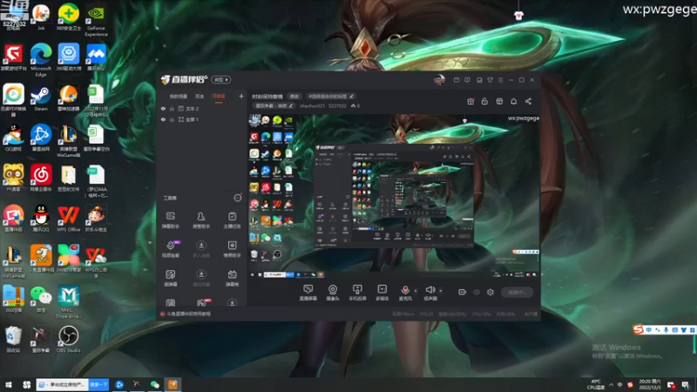Open the Steam desktop shortcut
Image resolution: width=697 pixels, height=392 pixels.
41,98
